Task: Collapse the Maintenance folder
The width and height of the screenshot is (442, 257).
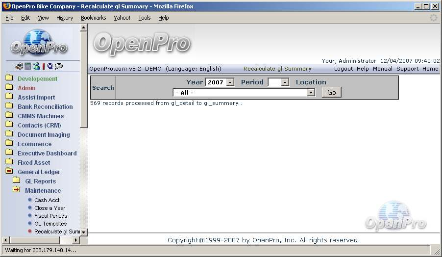Action: (x=16, y=190)
